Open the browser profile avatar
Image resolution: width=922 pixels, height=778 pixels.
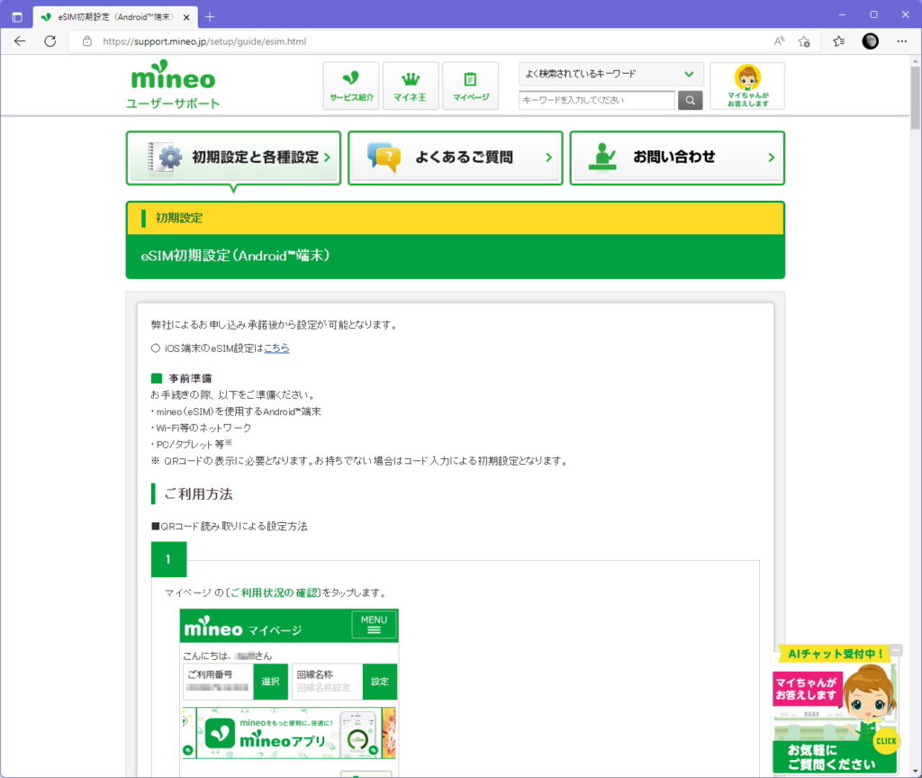[x=871, y=41]
